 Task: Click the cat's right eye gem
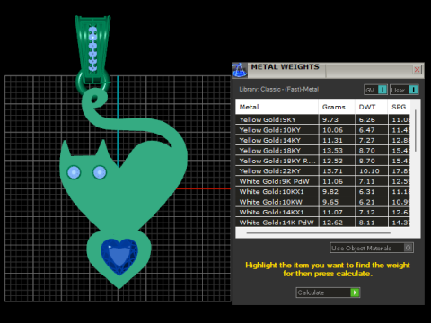tap(100, 172)
